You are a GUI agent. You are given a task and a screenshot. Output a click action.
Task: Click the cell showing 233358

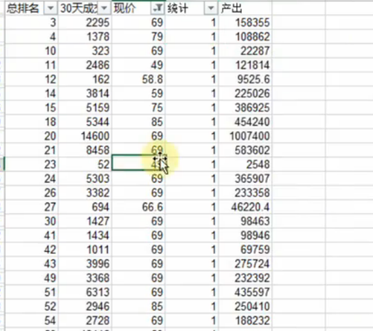245,193
